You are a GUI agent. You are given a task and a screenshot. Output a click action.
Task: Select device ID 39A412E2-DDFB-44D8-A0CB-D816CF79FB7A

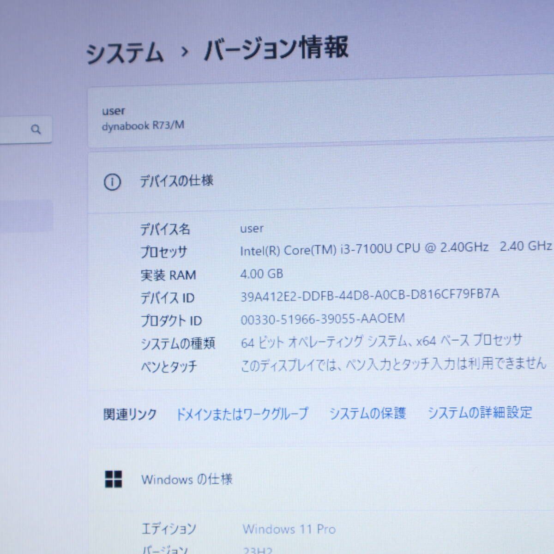pyautogui.click(x=370, y=295)
